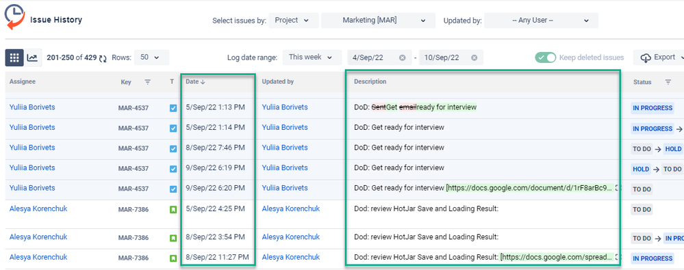Click task type icon at 8/Sep/22 7:46 PM
This screenshot has height=270, width=684.
point(173,148)
